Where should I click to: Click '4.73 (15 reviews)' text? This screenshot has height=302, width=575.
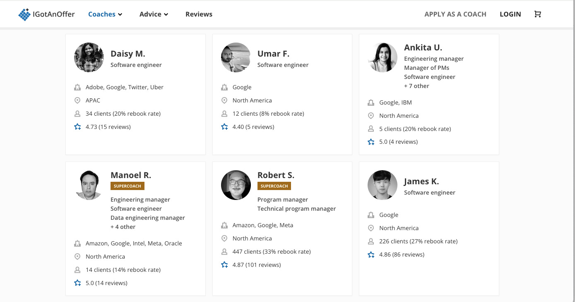[x=108, y=127]
